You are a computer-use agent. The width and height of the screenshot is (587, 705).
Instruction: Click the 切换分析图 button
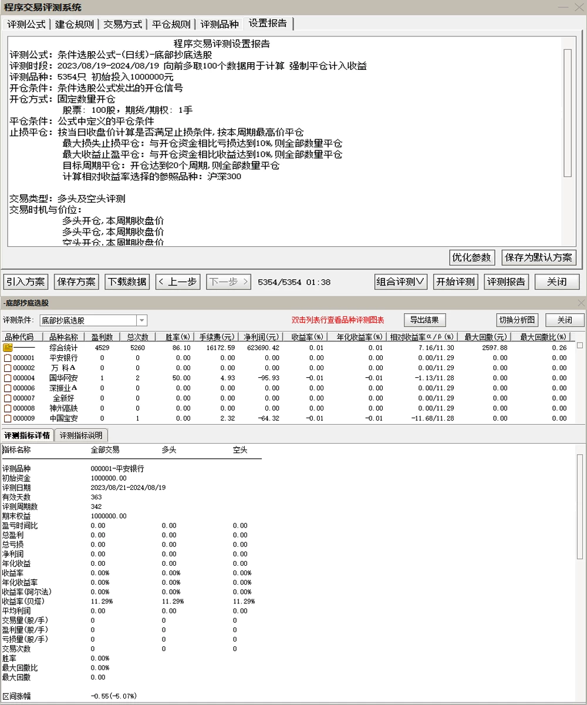pos(517,320)
